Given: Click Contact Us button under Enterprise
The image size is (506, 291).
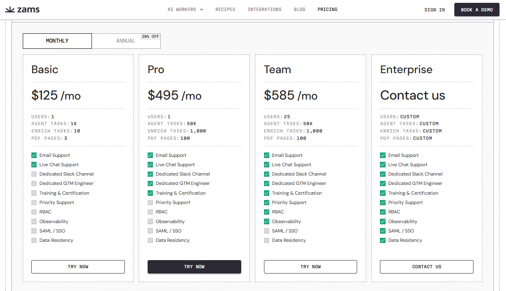Looking at the screenshot, I should tap(427, 267).
